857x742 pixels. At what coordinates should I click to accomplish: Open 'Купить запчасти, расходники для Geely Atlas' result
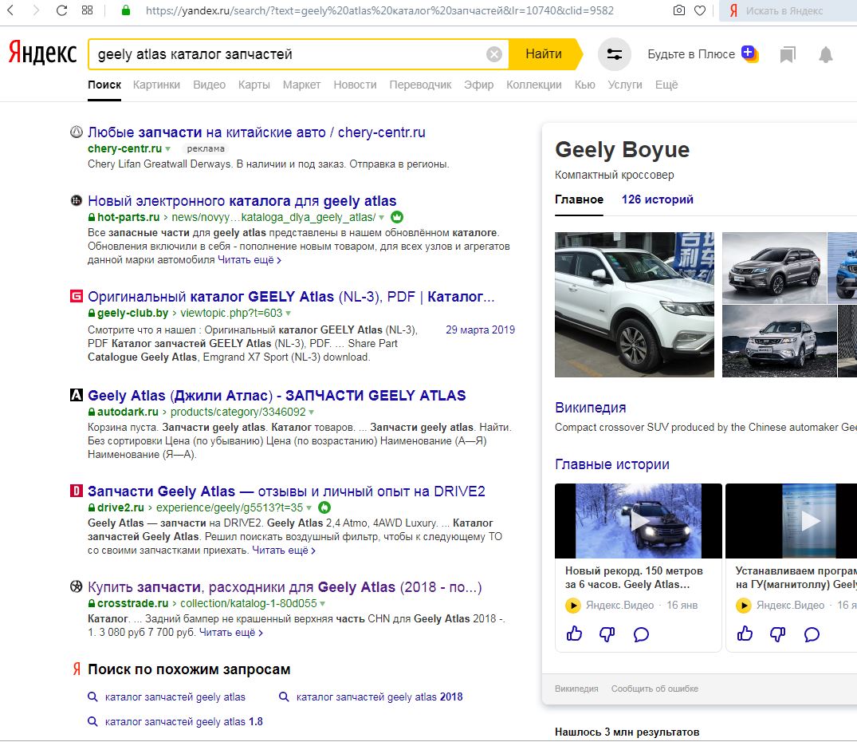[285, 587]
